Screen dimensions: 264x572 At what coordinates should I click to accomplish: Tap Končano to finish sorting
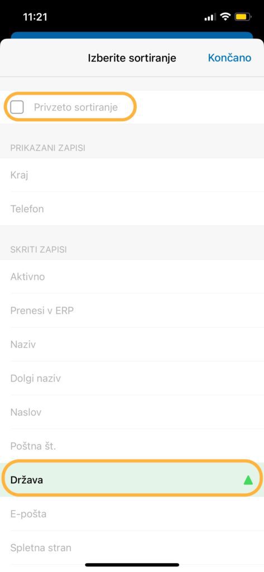[x=229, y=58]
